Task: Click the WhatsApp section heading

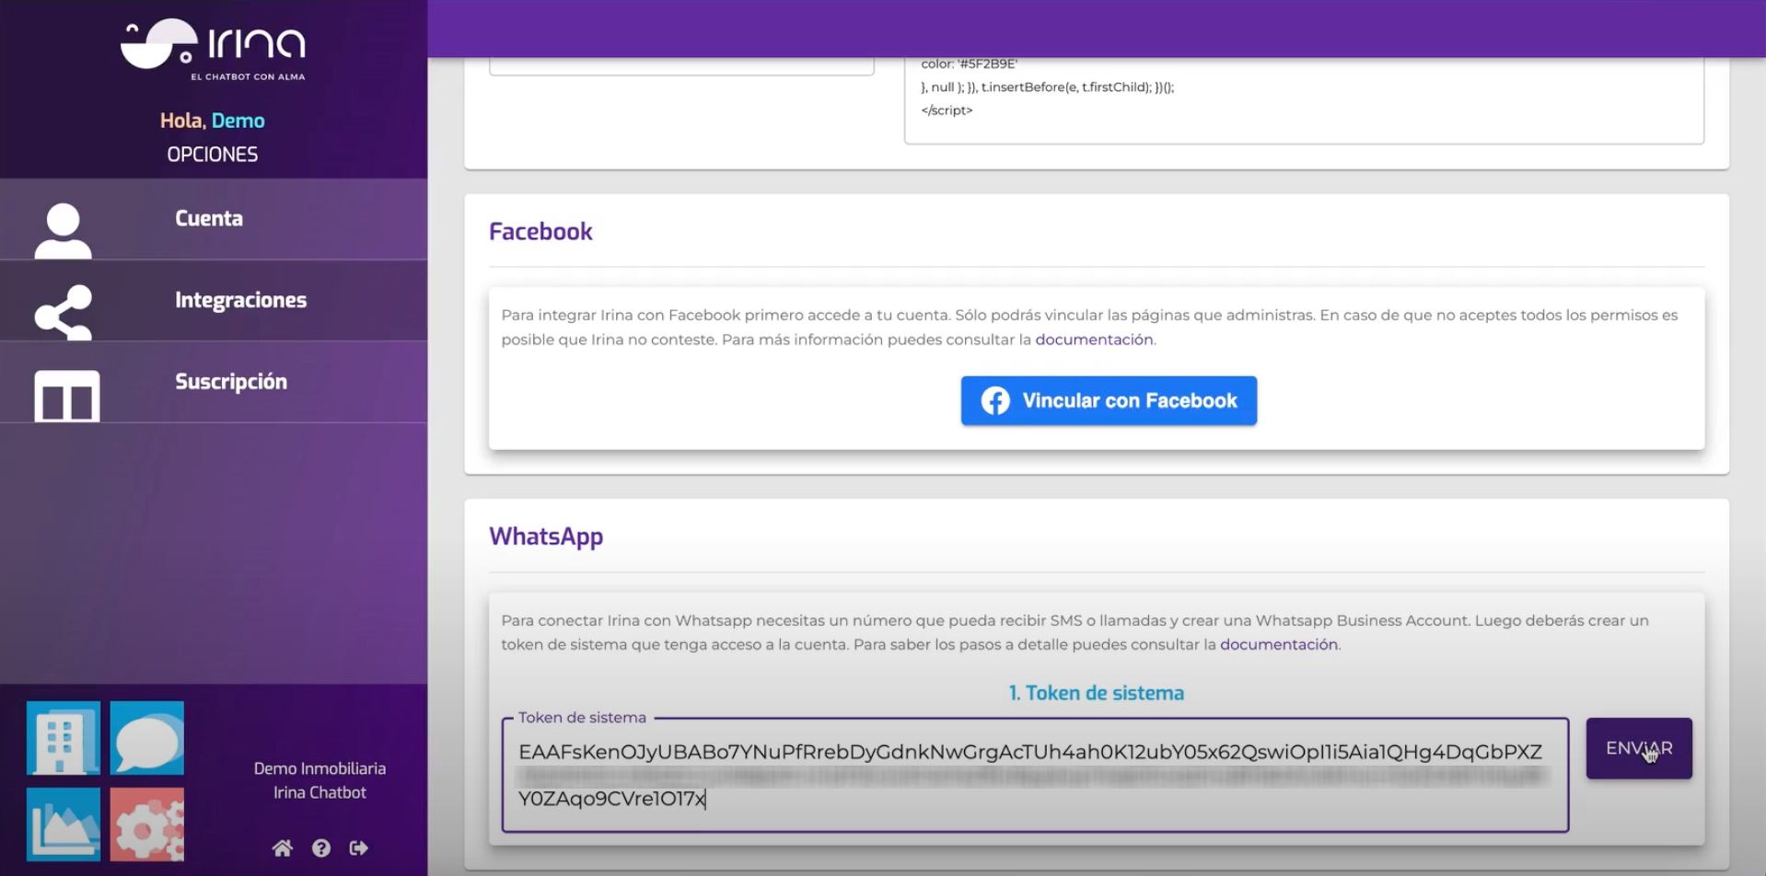Action: coord(546,536)
